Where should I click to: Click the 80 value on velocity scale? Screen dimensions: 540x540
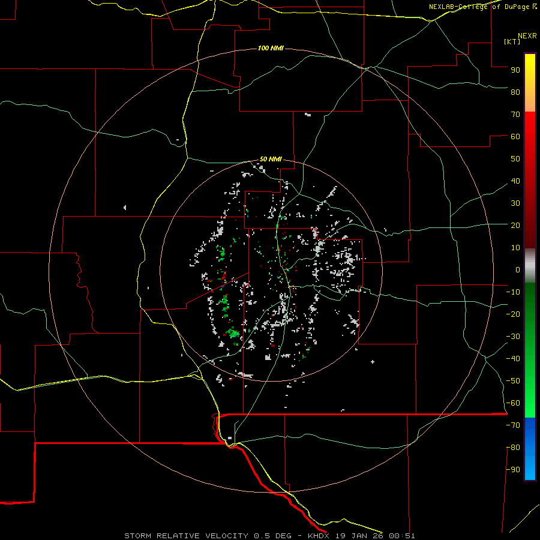point(515,92)
